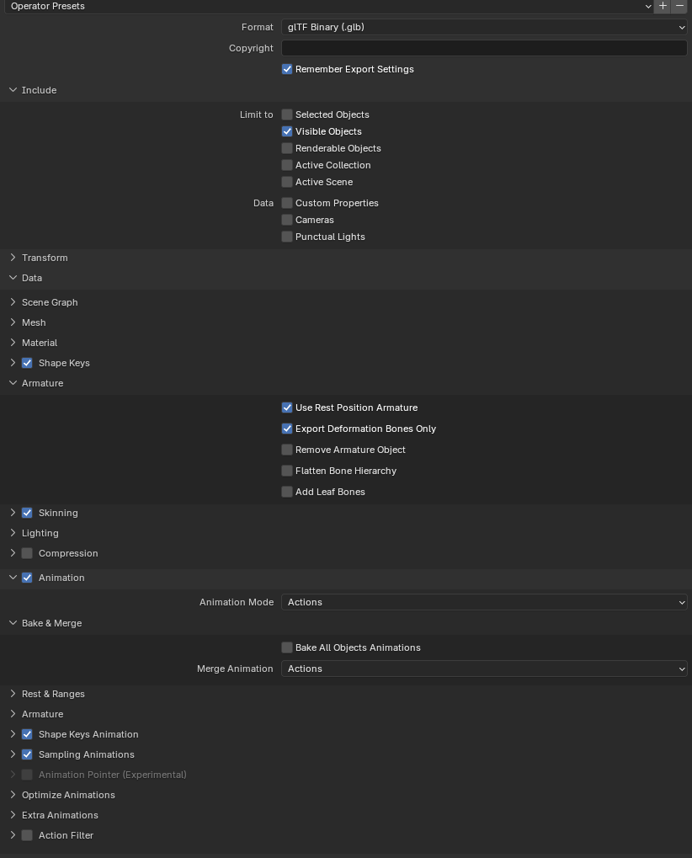Open the Format dropdown for glTF Binary

click(x=484, y=27)
